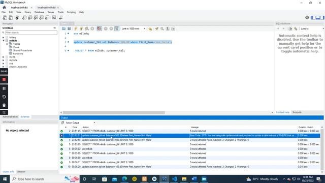
Task: Select the Views node under milkdb
Action: pyautogui.click(x=16, y=47)
